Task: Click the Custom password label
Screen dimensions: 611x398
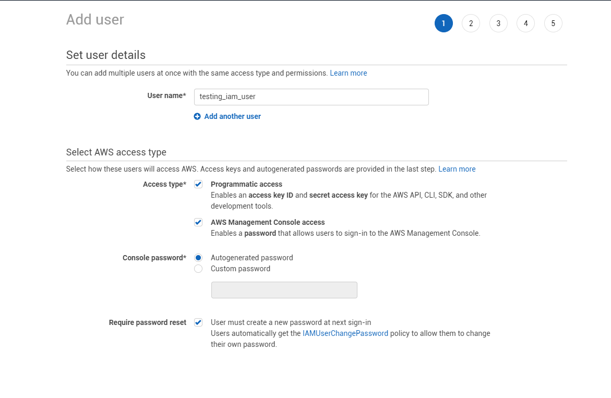Action: [241, 269]
